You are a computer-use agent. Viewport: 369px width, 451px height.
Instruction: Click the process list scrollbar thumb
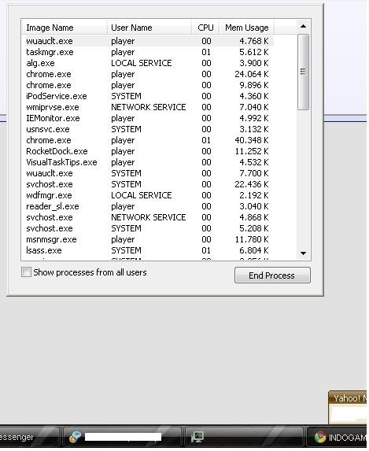click(x=303, y=72)
